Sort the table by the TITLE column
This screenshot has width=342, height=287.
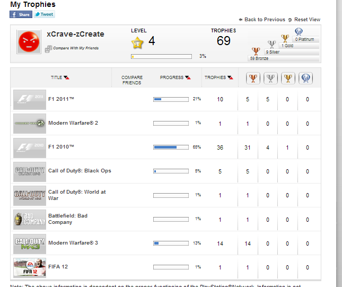click(x=59, y=77)
